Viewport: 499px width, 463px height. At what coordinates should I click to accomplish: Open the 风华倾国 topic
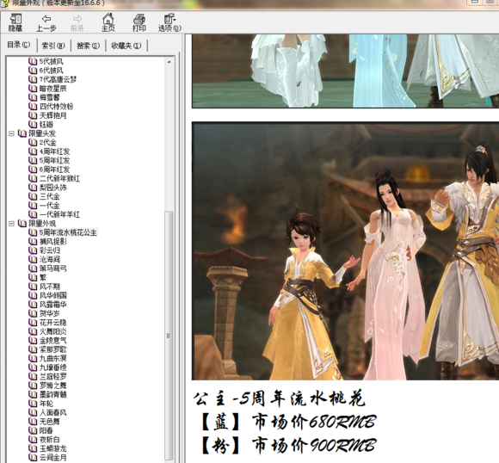(x=52, y=295)
